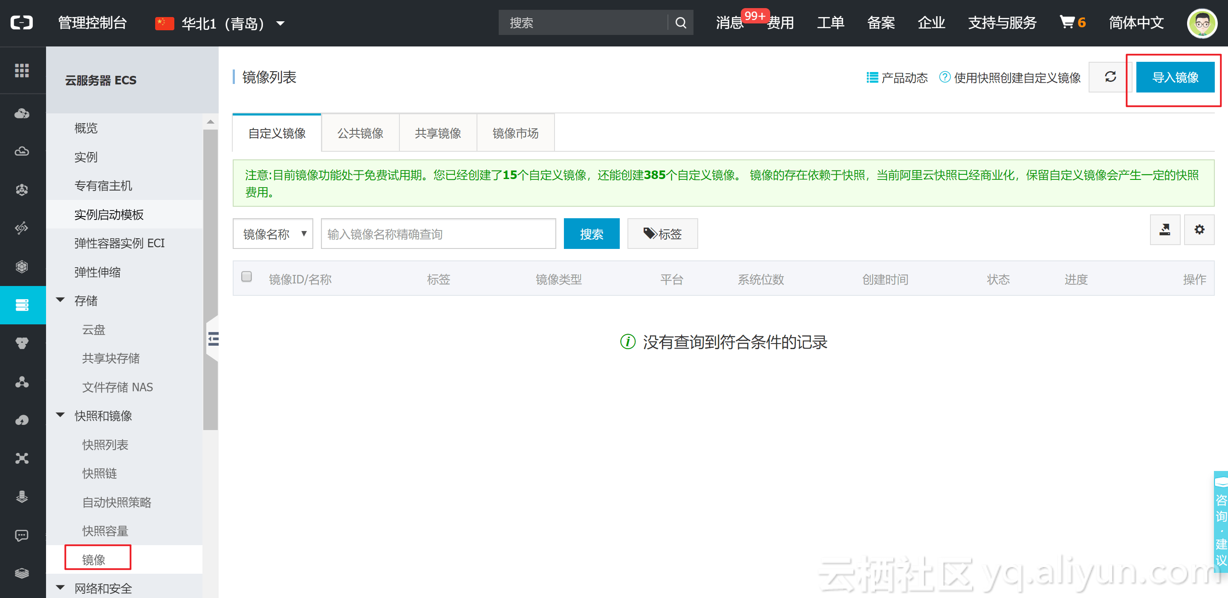The height and width of the screenshot is (598, 1228).
Task: Switch to the 镜像市场 tab
Action: click(515, 133)
